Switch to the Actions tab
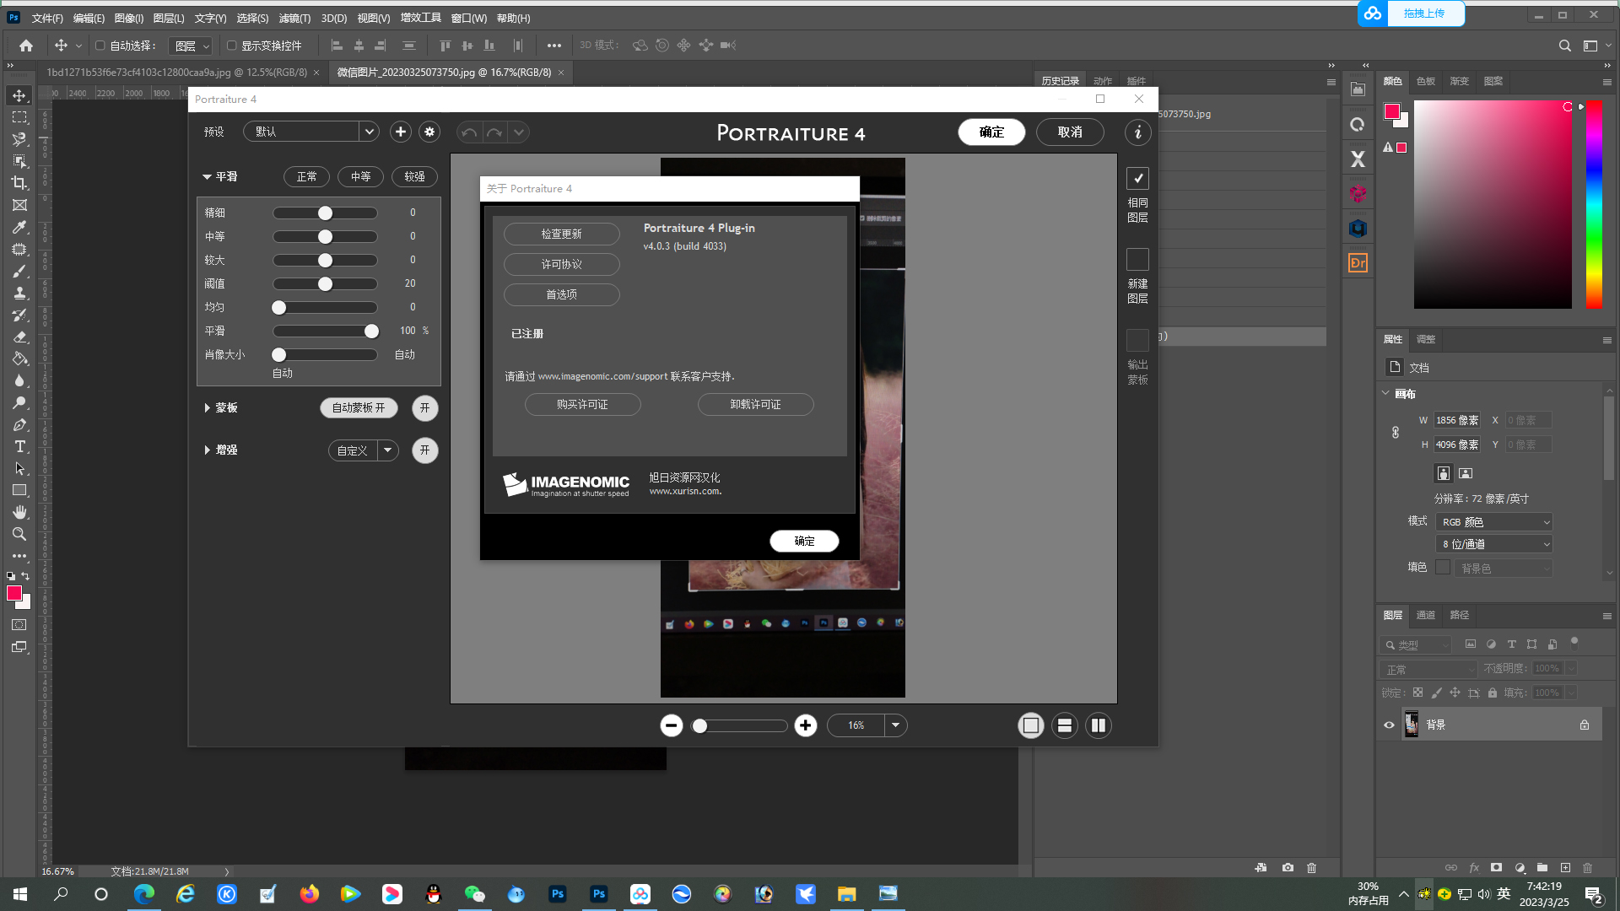 point(1103,81)
